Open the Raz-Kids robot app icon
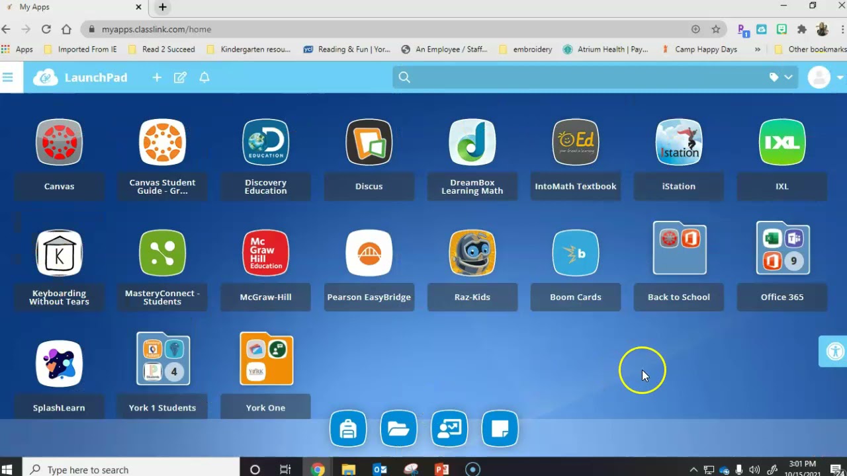 [x=472, y=253]
